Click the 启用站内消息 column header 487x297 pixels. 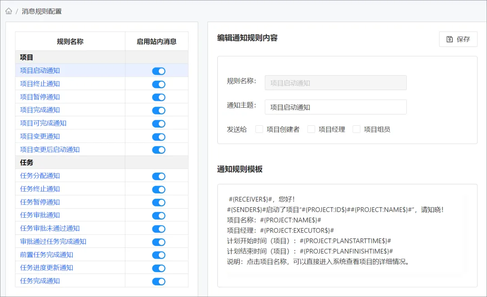pyautogui.click(x=156, y=41)
